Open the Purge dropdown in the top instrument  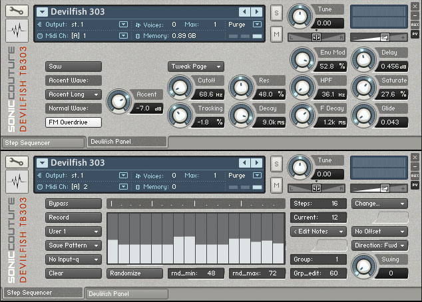click(x=258, y=25)
